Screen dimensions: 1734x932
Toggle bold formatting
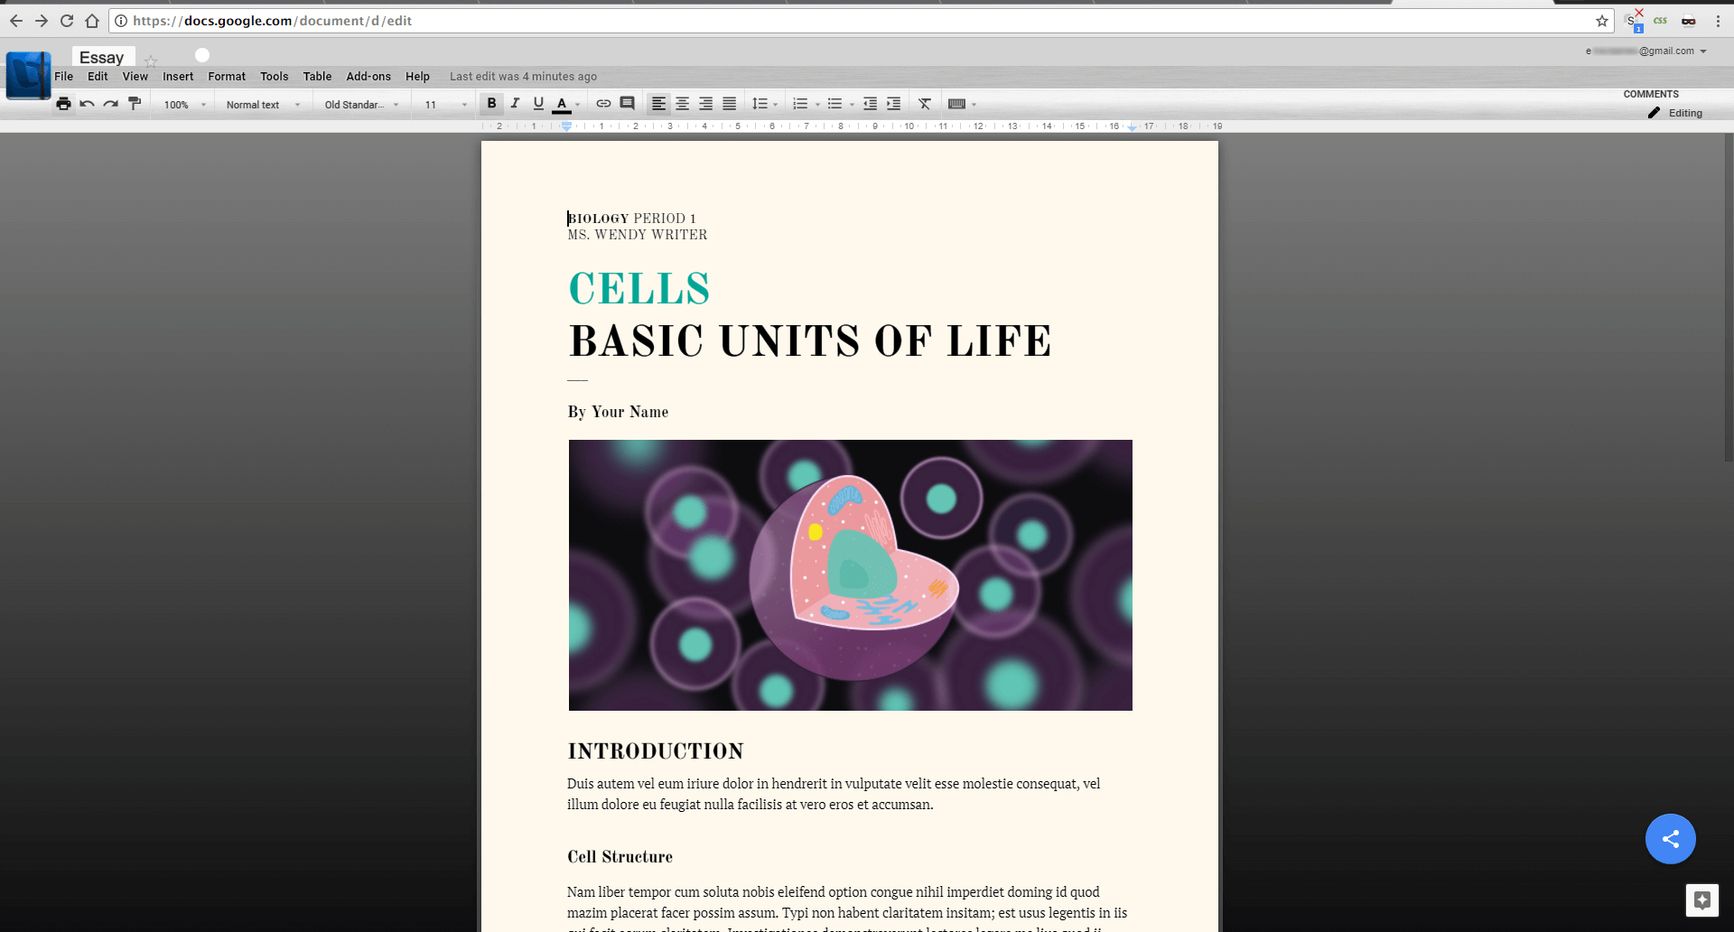point(491,103)
